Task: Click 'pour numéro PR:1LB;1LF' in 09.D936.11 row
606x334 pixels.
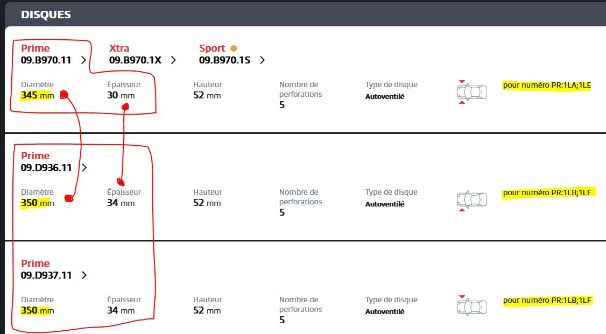Action: click(x=547, y=193)
